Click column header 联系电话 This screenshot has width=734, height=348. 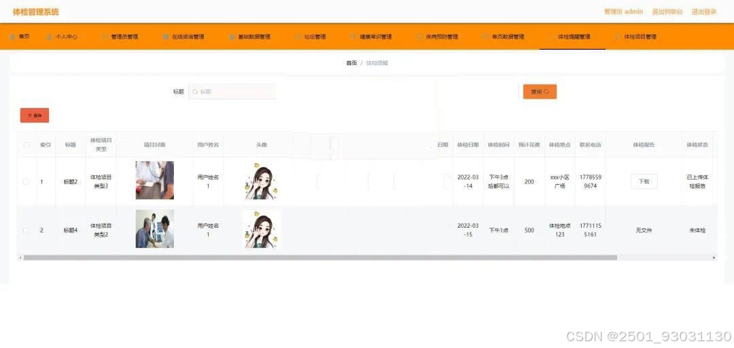(x=591, y=145)
